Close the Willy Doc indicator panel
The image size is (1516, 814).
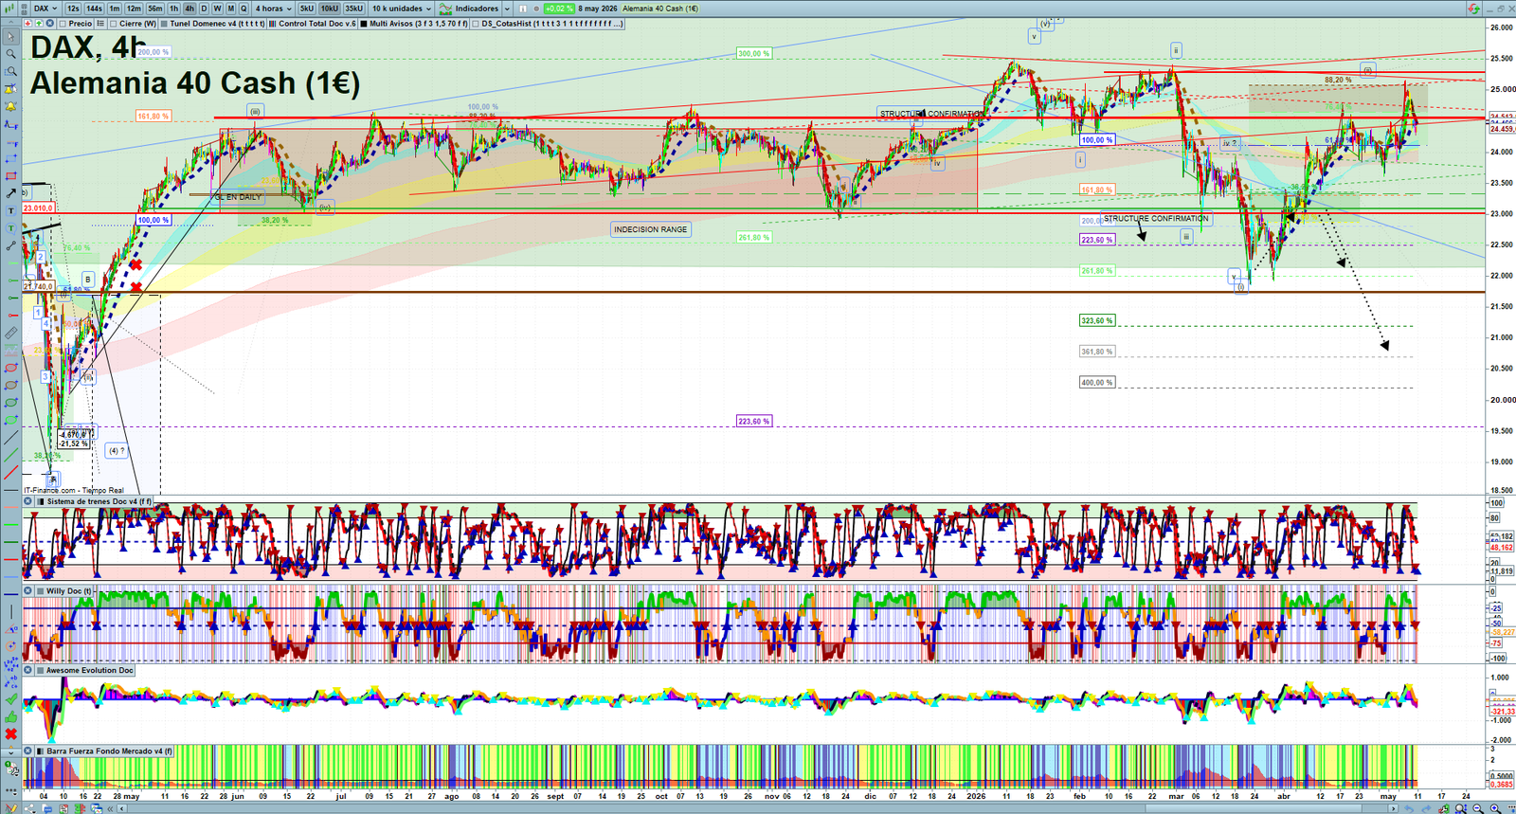(x=27, y=590)
